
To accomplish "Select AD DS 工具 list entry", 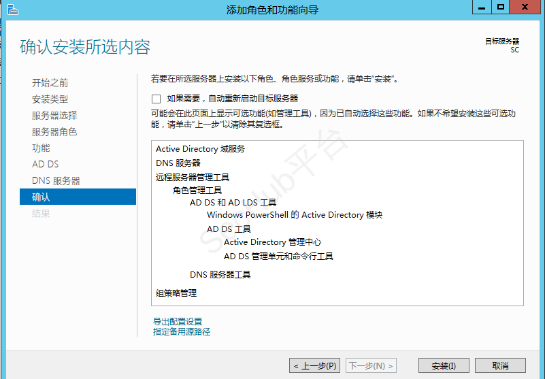I will click(229, 229).
